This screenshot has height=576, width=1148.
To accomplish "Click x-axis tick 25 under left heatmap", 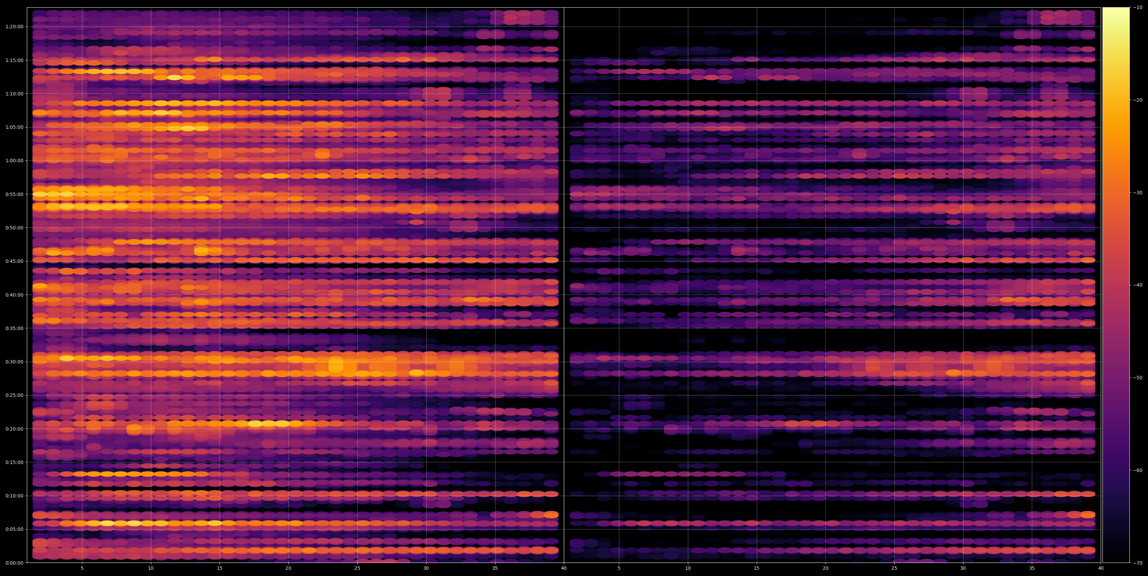I will (x=357, y=568).
